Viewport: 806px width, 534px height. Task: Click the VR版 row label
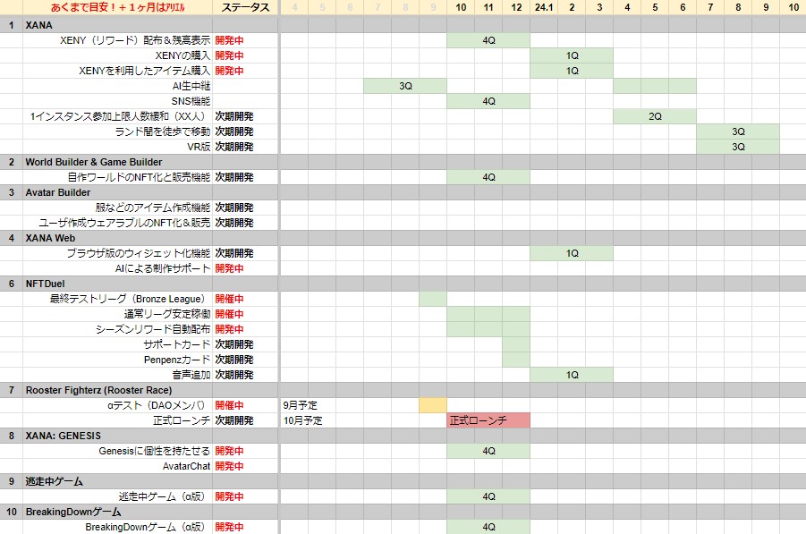(x=199, y=147)
